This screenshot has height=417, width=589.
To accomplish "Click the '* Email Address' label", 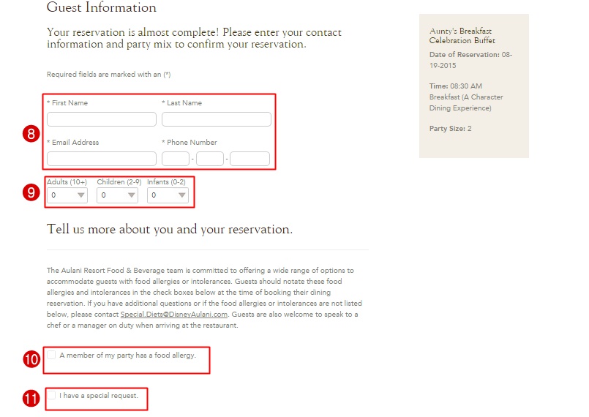I will (73, 143).
